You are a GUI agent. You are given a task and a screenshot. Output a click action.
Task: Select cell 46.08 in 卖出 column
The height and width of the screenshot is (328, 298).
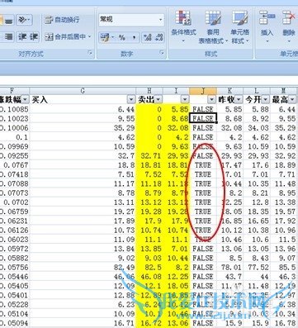pyautogui.click(x=149, y=277)
